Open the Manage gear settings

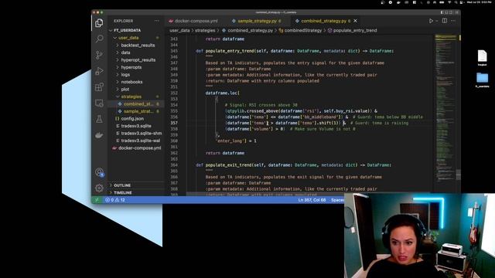pos(99,188)
